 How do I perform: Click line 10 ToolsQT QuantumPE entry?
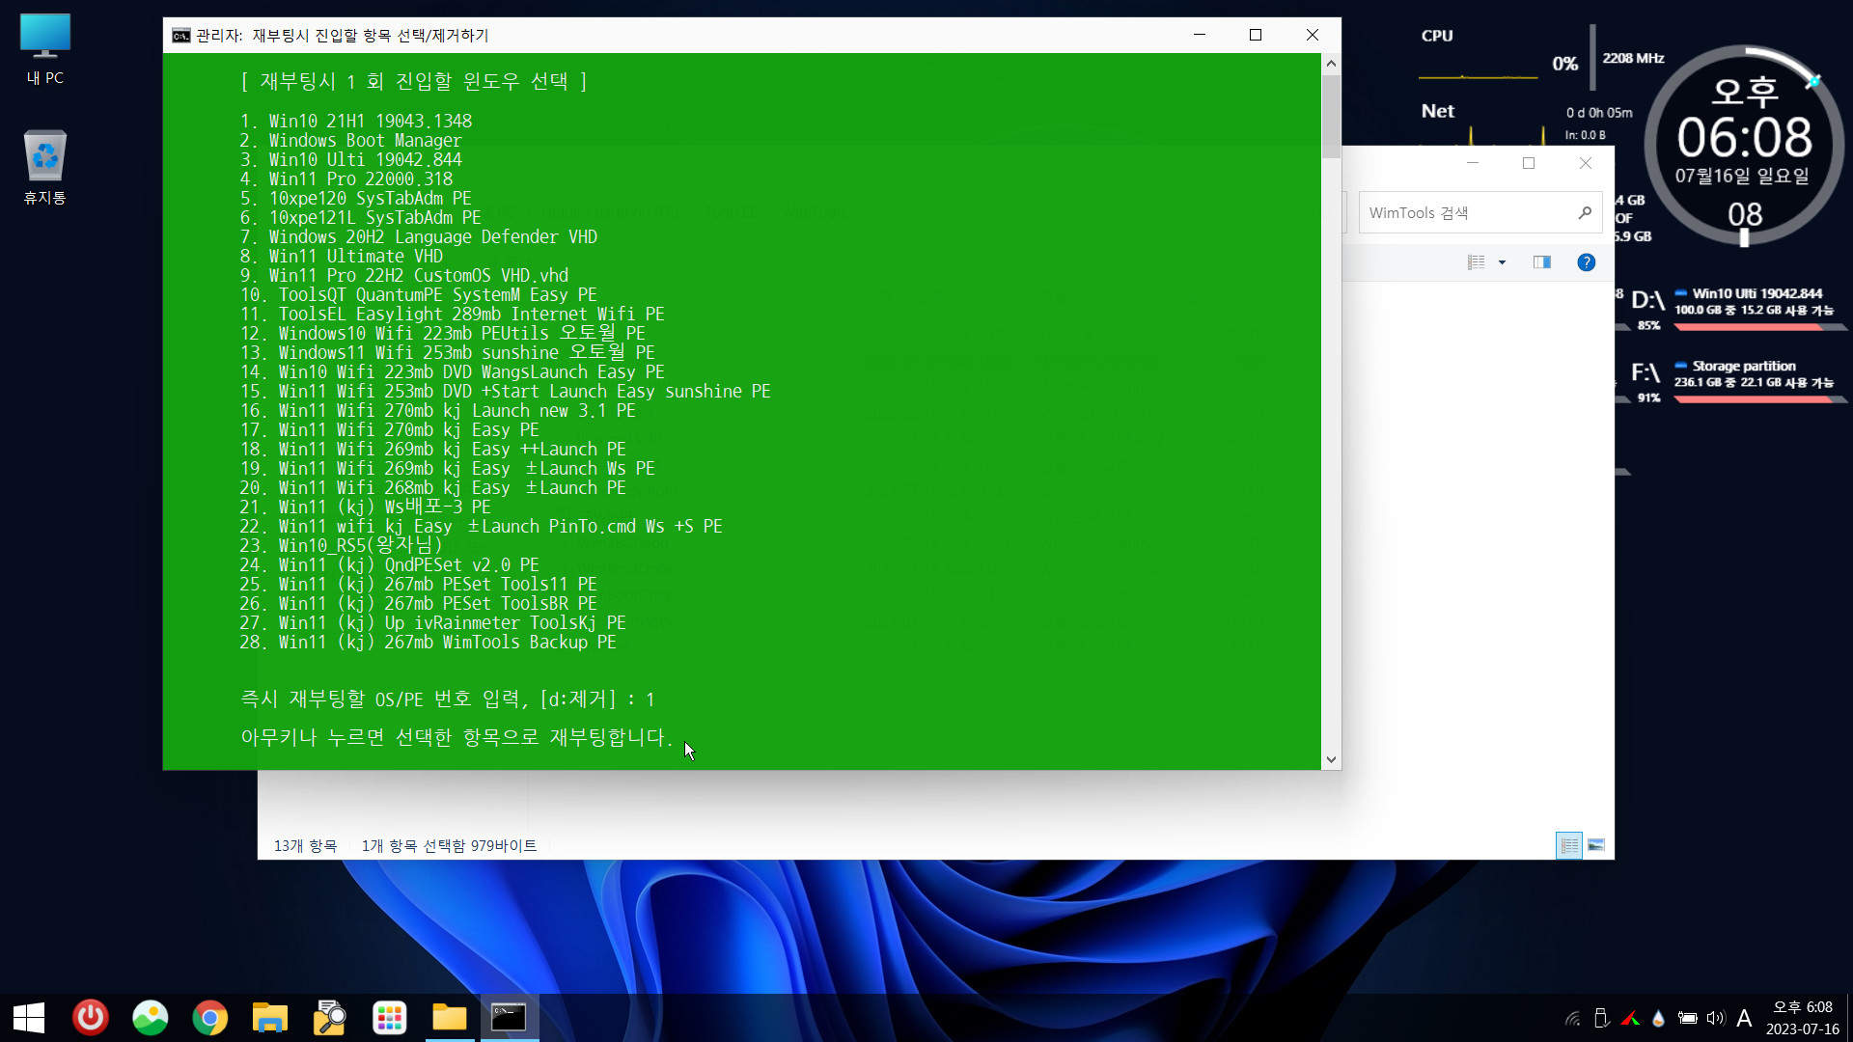pos(419,295)
